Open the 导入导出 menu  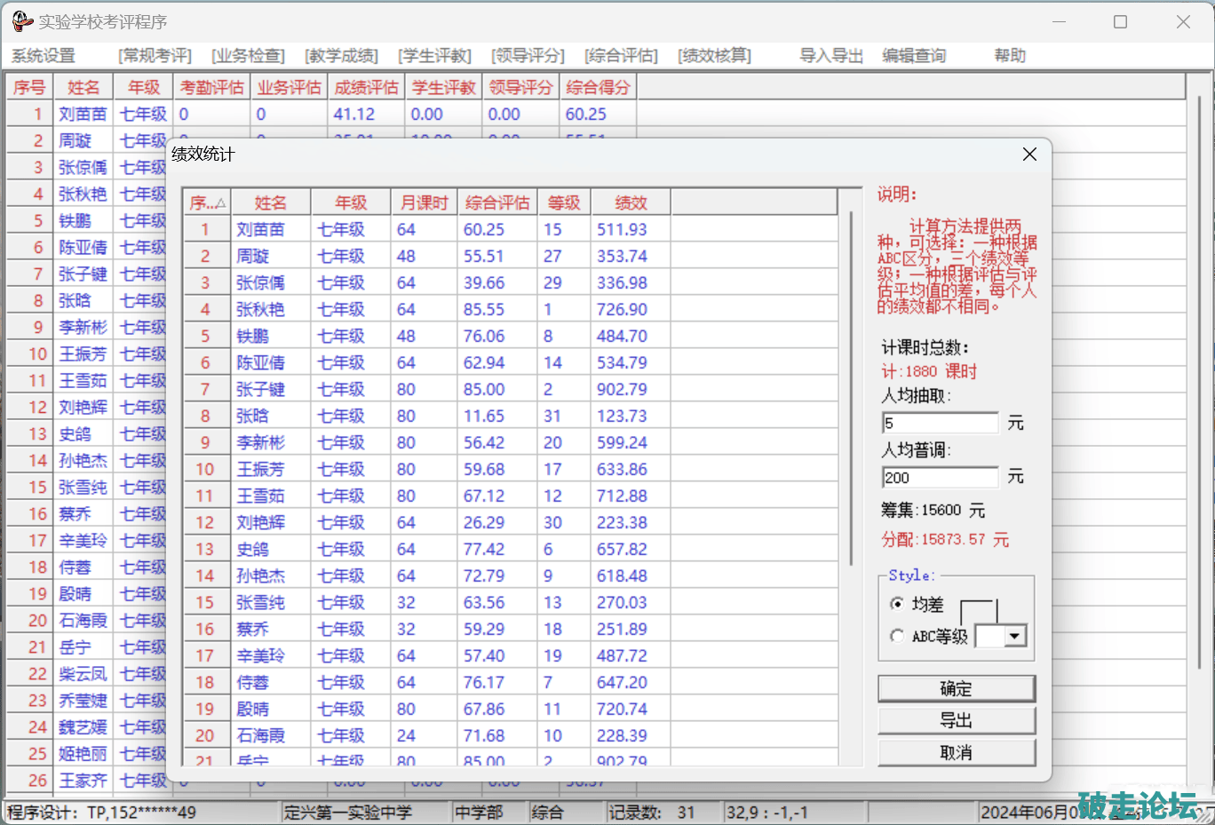830,56
